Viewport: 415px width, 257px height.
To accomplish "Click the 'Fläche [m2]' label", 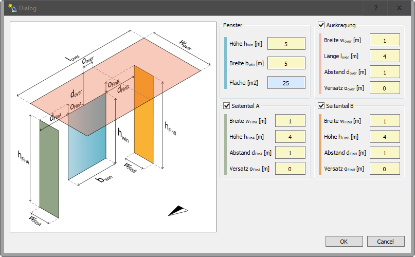I will [244, 83].
